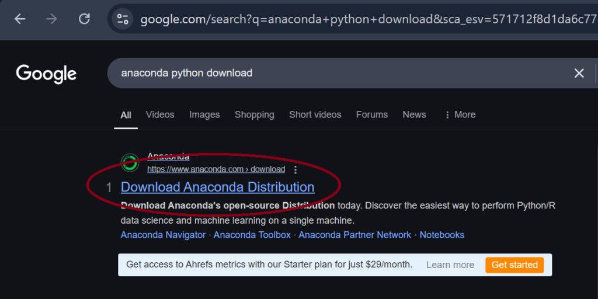Open the News tab
The image size is (598, 299).
tap(414, 115)
